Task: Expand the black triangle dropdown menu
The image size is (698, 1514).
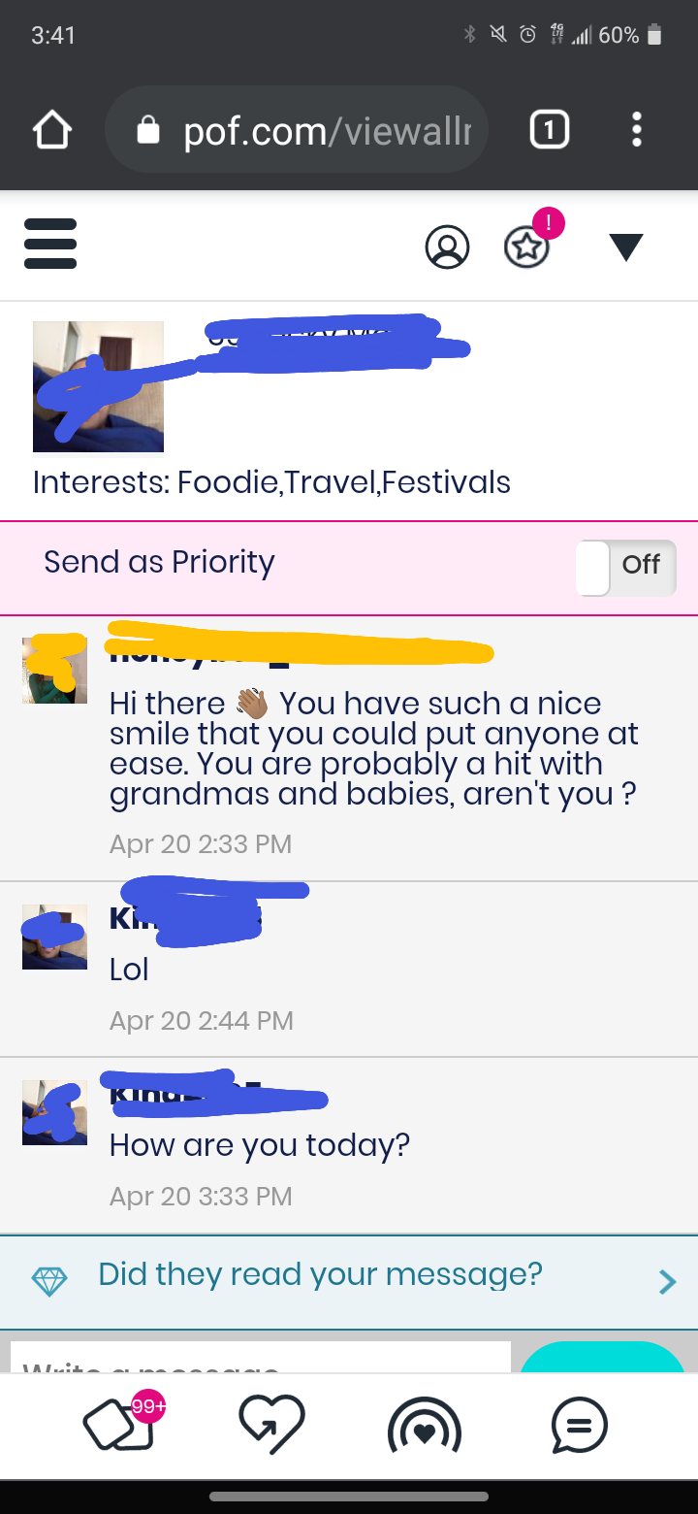Action: click(x=626, y=247)
